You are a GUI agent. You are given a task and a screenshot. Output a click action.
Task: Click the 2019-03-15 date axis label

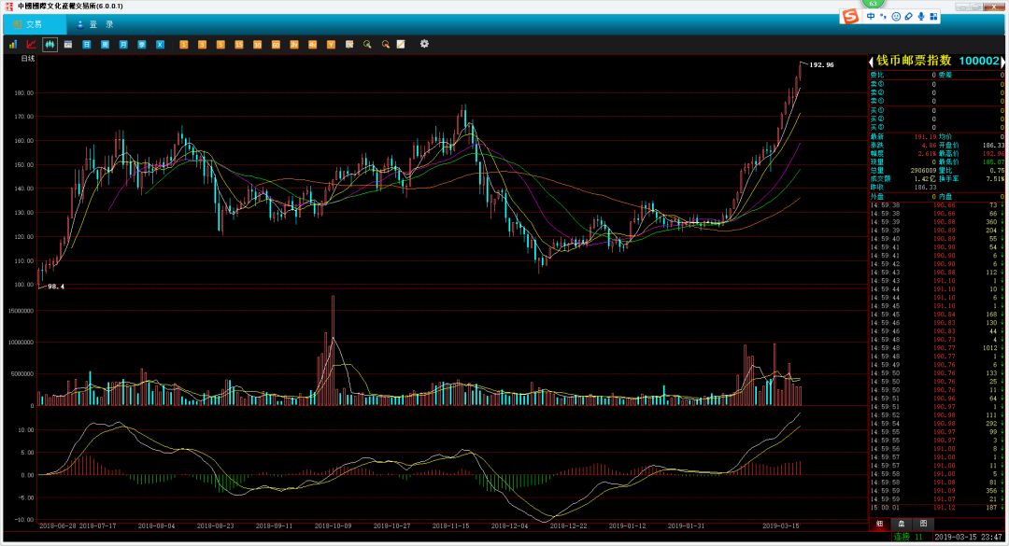tap(780, 526)
